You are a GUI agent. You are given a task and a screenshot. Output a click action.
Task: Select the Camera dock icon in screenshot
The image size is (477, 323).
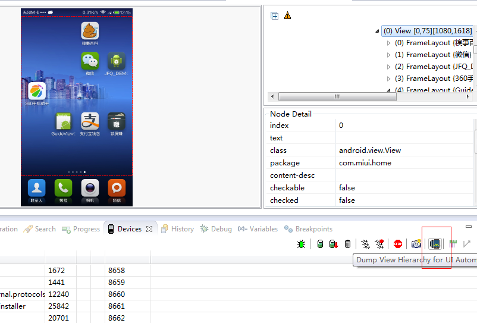(90, 188)
